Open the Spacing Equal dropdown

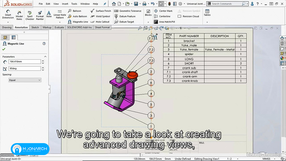pos(25,80)
